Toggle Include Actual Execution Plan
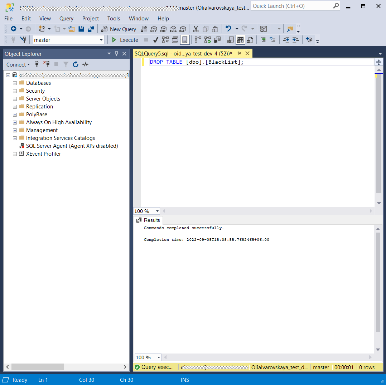This screenshot has height=385, width=386. point(198,40)
